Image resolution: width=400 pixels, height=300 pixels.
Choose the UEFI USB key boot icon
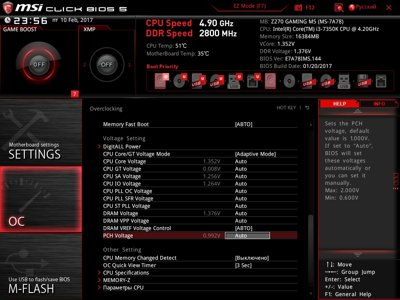coord(234,81)
